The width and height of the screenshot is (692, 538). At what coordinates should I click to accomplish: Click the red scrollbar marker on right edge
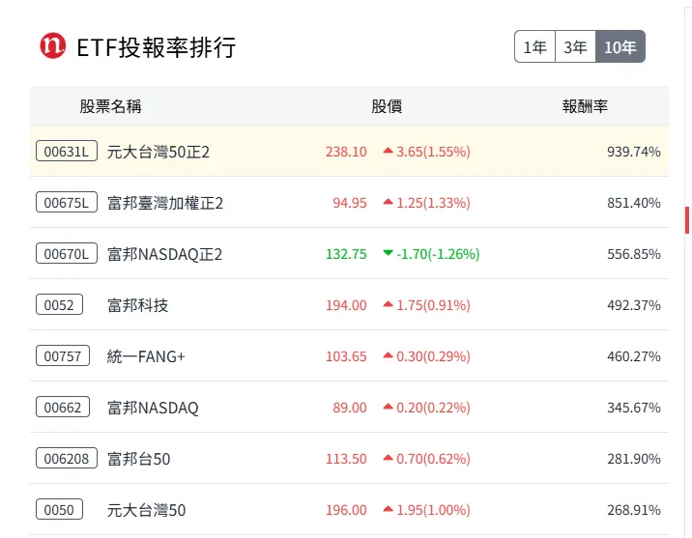tap(687, 220)
